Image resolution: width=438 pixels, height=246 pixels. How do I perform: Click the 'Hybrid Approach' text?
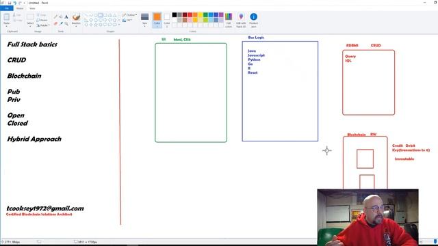(x=34, y=139)
